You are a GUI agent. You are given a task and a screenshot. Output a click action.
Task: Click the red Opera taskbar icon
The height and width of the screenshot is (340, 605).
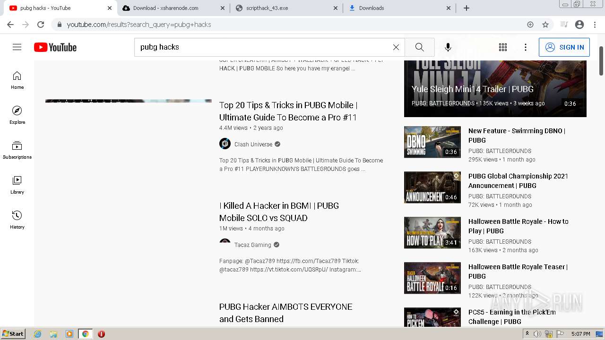101,334
